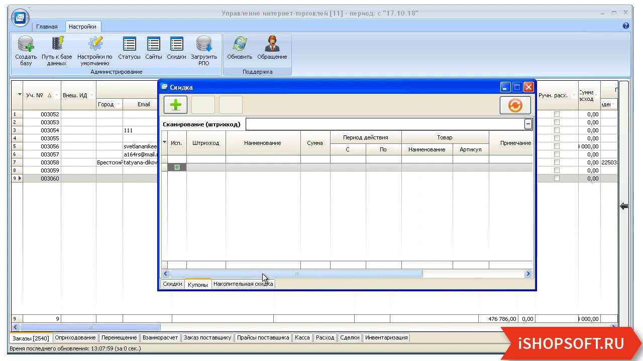Click the orange refresh button in Скидка dialog
Viewport: 643px width, 361px height.
coord(515,105)
